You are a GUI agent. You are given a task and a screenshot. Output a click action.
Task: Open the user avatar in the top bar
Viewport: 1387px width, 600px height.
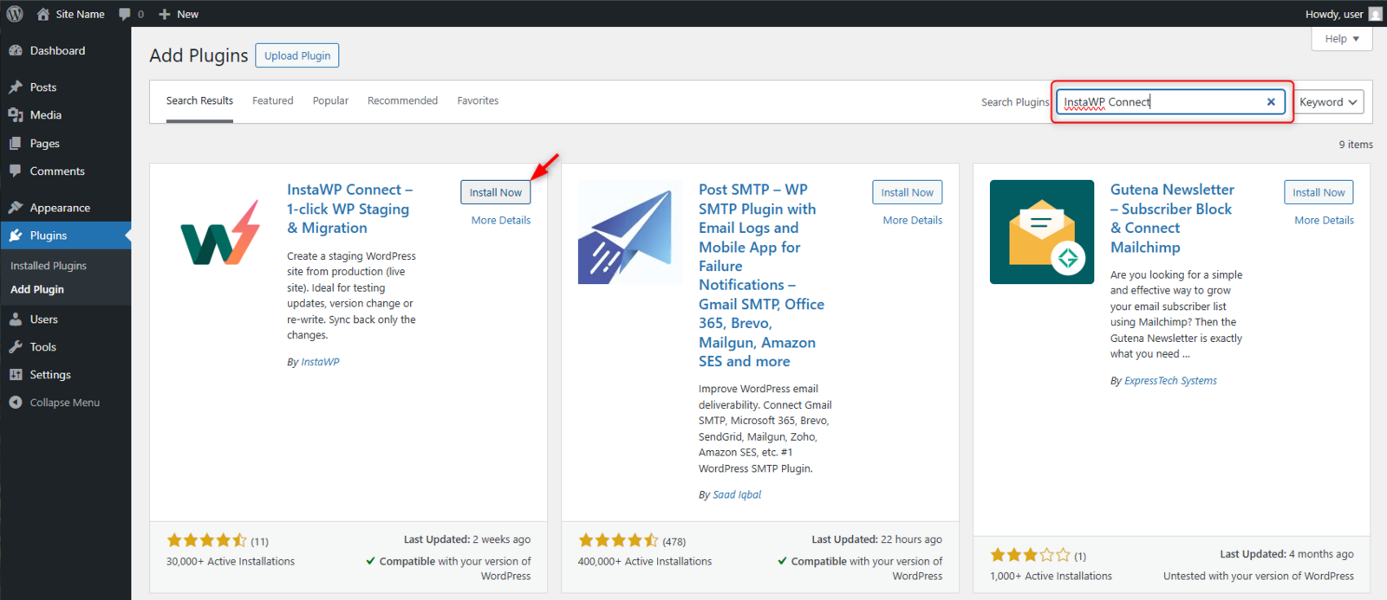(x=1376, y=14)
